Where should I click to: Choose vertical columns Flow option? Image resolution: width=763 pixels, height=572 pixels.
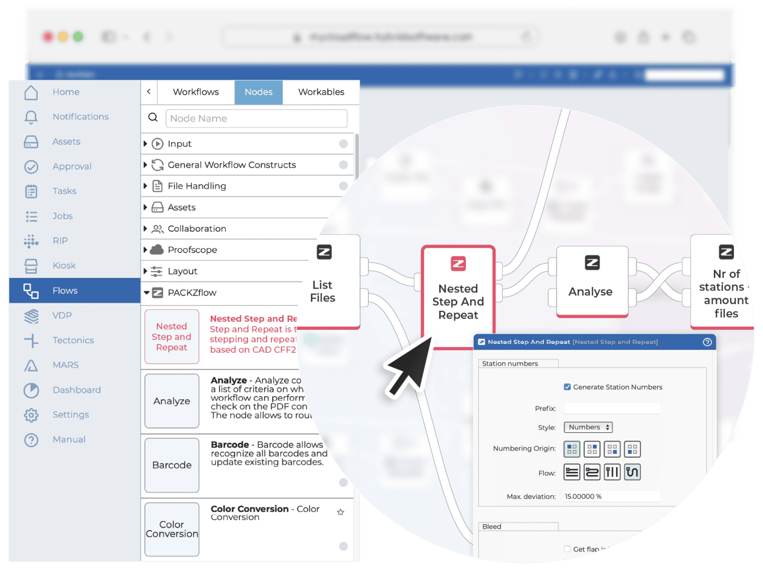pos(612,472)
